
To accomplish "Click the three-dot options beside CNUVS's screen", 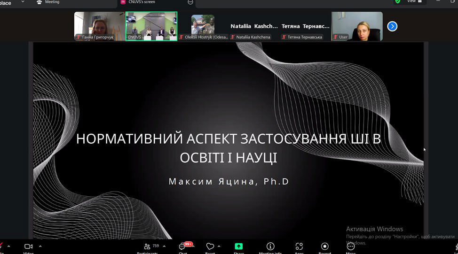I will click(190, 2).
